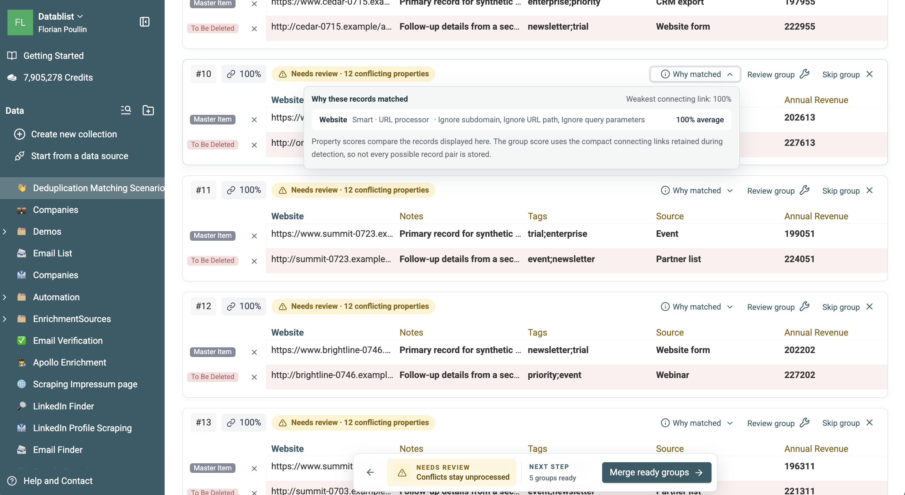Viewport: 905px width, 495px height.
Task: Expand the EnrichmentSources folder
Action: tap(5, 319)
